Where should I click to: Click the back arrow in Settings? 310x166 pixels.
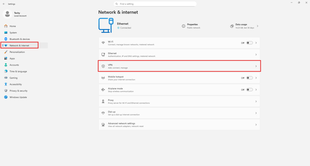pyautogui.click(x=4, y=4)
